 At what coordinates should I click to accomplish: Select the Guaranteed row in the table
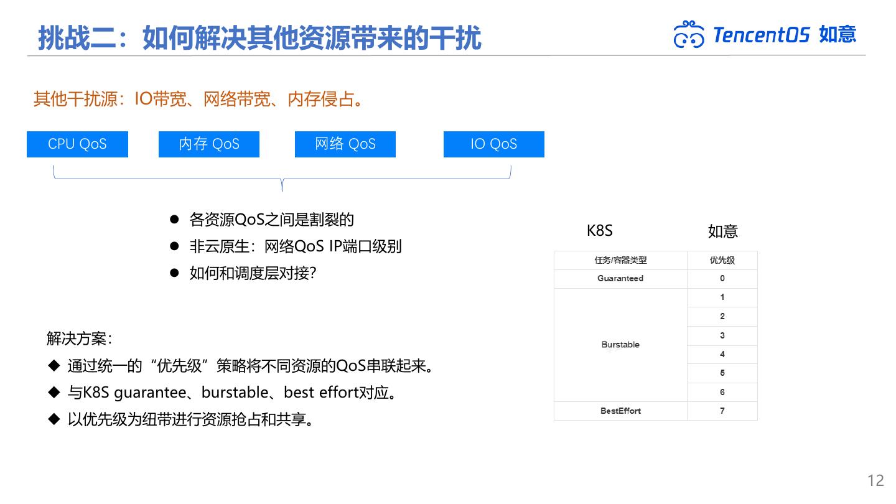620,279
